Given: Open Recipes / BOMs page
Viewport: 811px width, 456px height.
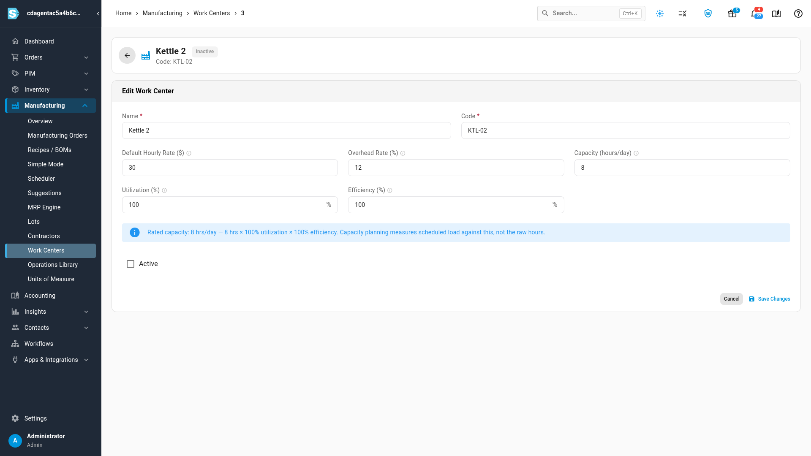Looking at the screenshot, I should pyautogui.click(x=51, y=150).
